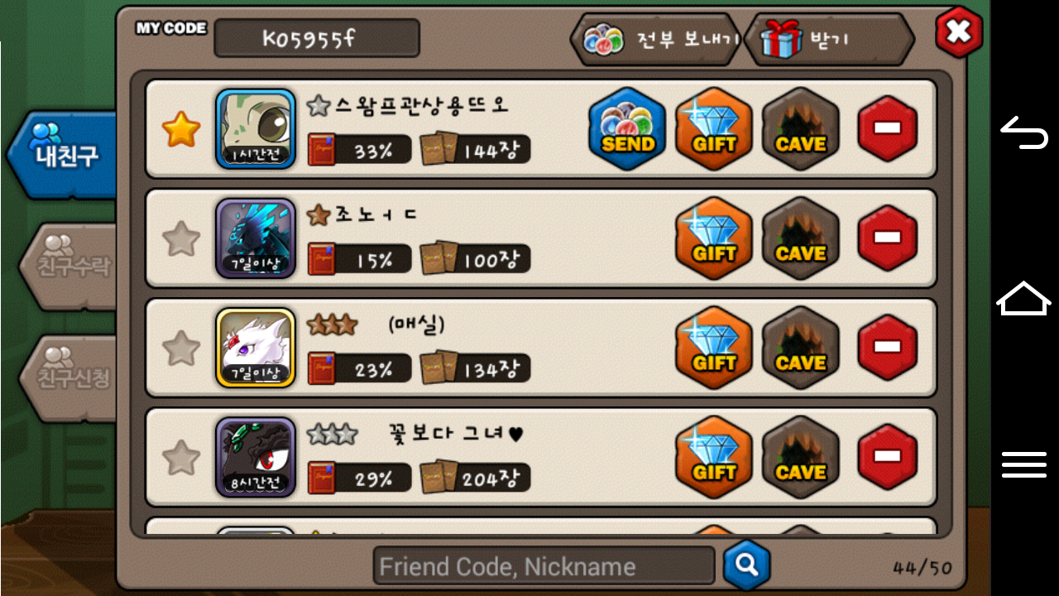This screenshot has height=596, width=1059.
Task: Click the blue magnifier search icon
Action: 746,565
